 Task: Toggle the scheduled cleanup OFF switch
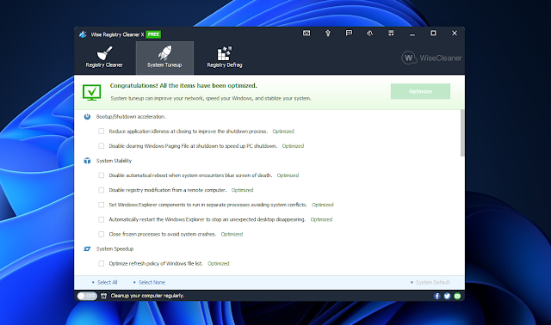(87, 296)
